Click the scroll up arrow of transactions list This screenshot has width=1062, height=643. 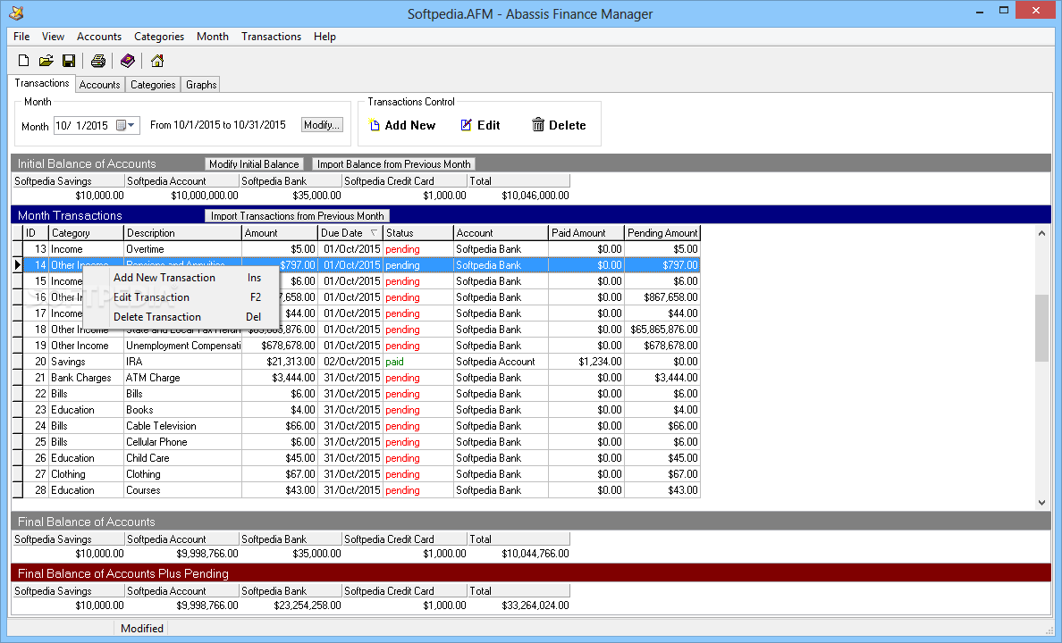tap(1041, 233)
